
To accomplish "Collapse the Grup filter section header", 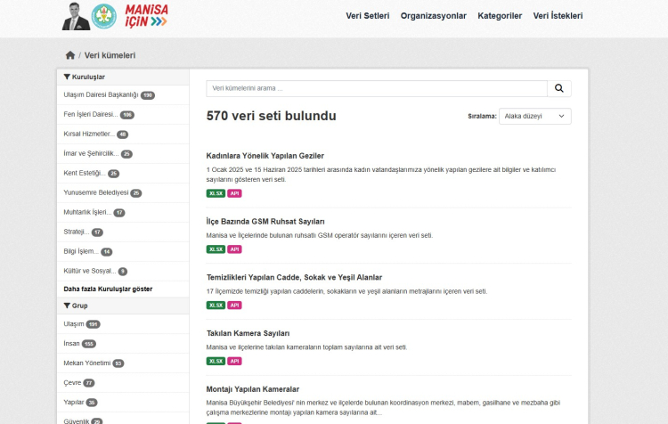I will [76, 306].
